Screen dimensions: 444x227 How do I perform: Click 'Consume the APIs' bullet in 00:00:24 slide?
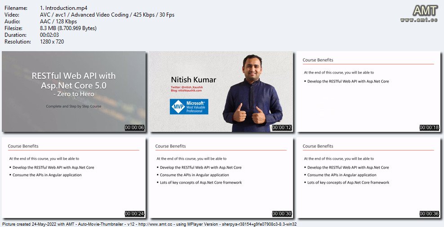pos(47,175)
